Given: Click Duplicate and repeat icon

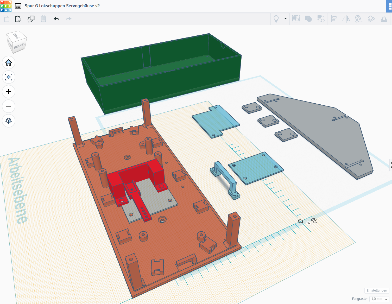Looking at the screenshot, I should coord(31,19).
